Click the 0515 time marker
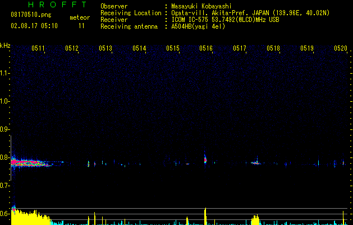This screenshot has height=225, width=353. [173, 48]
